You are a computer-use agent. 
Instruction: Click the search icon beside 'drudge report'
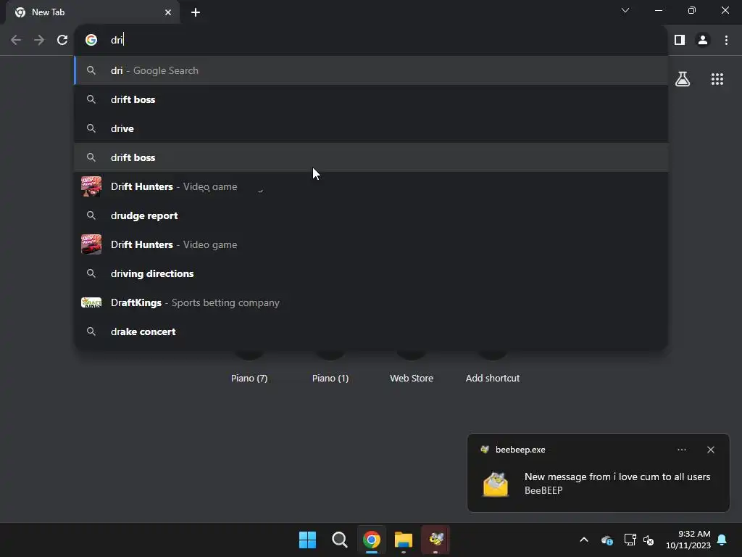(91, 215)
